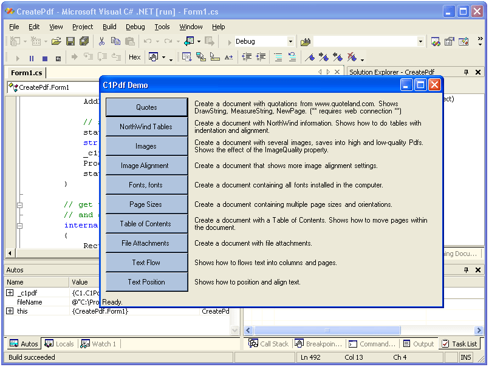This screenshot has width=489, height=367.
Task: Open the NorthWind Tables demo
Action: point(146,126)
